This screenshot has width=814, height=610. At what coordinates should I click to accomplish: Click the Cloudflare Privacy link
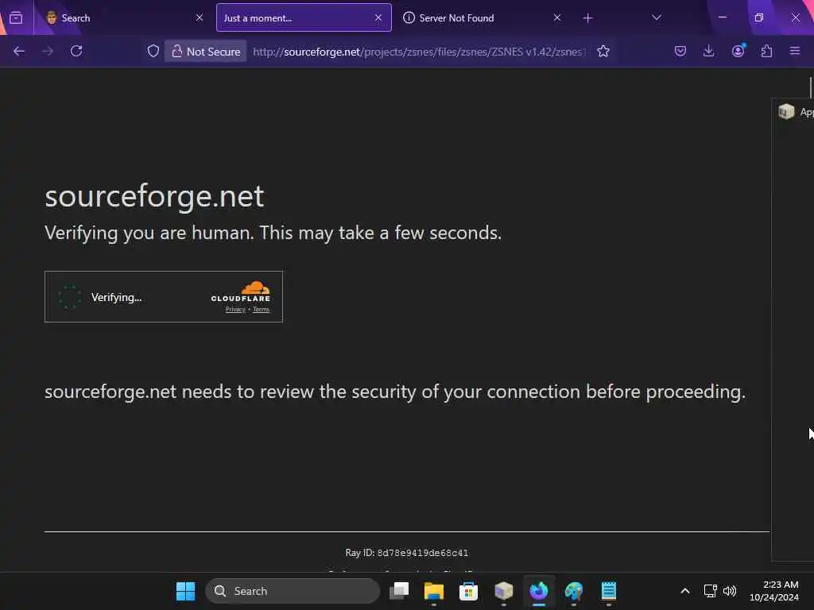point(235,310)
